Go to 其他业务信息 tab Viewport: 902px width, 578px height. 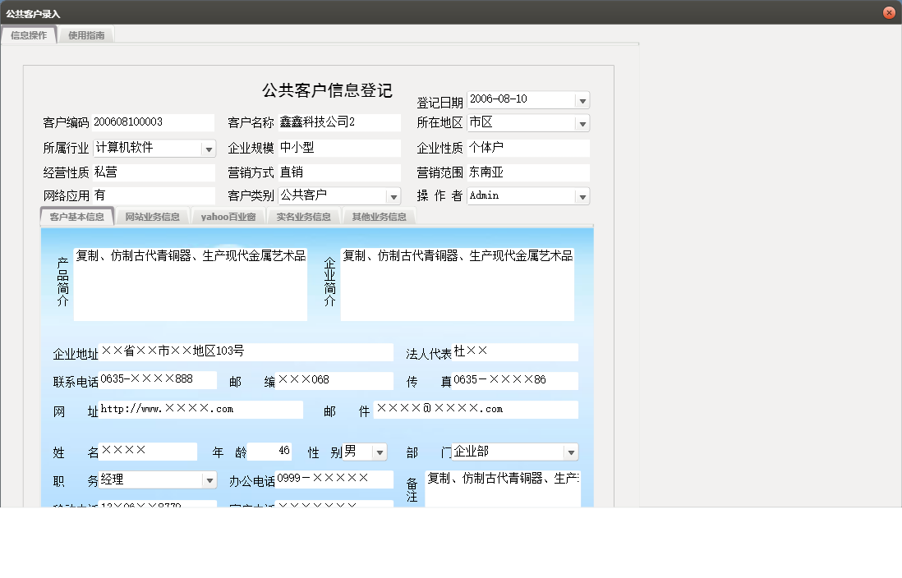[x=379, y=217]
